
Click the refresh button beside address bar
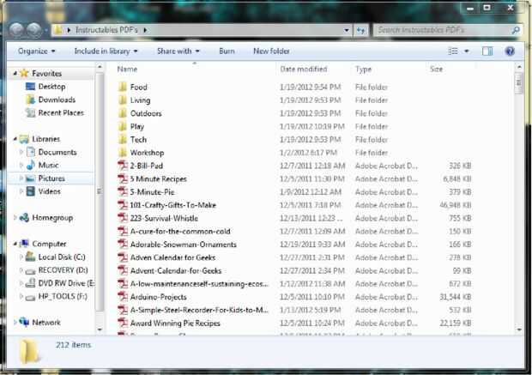(361, 31)
